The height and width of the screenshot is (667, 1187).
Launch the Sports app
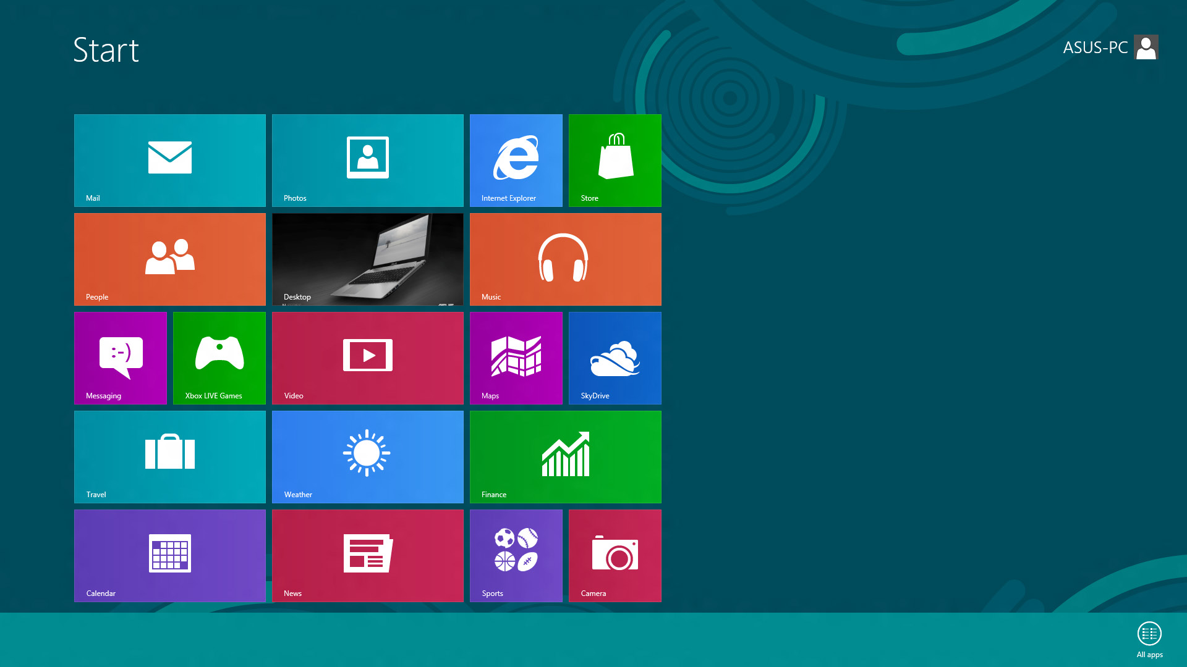point(516,555)
